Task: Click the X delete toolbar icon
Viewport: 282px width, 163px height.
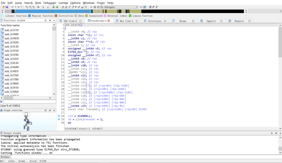Action: 86,7
